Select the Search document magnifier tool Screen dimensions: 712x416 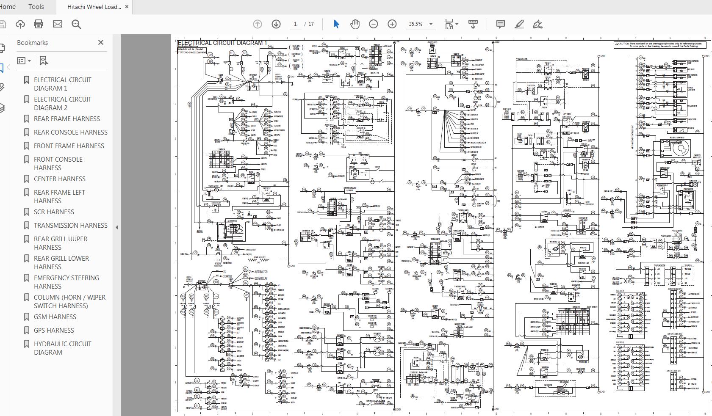[76, 24]
